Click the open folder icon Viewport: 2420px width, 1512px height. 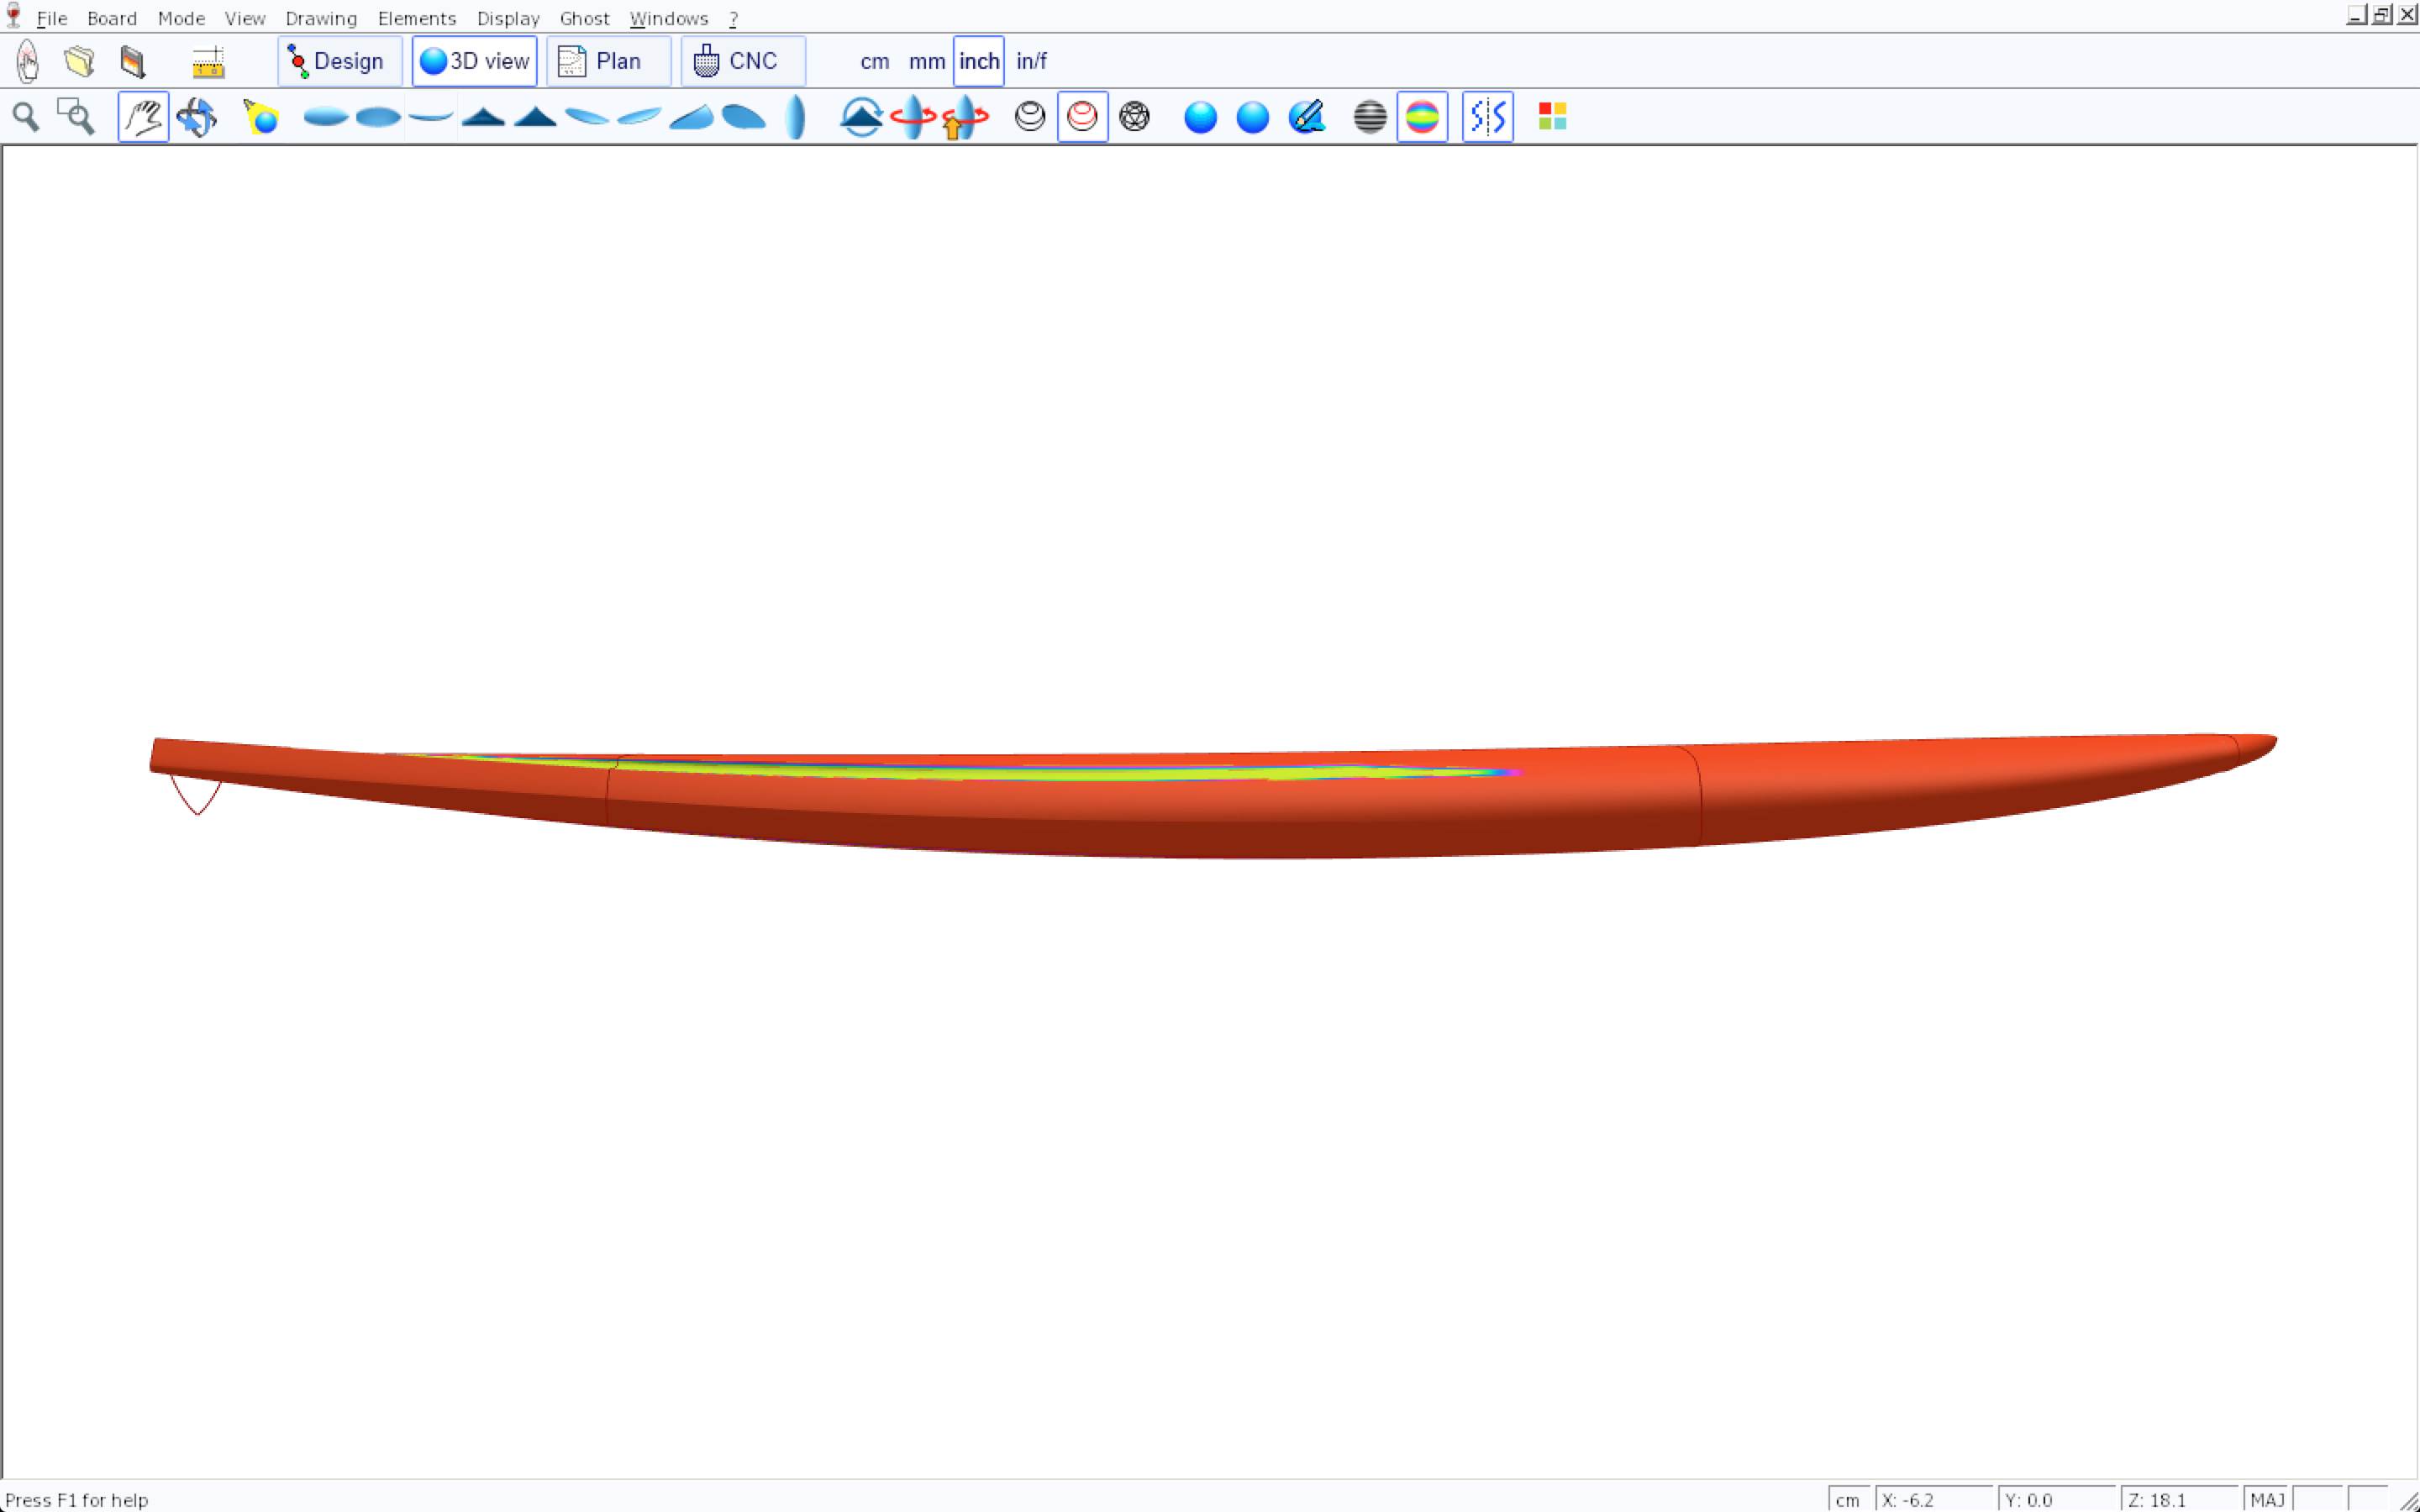(x=79, y=61)
